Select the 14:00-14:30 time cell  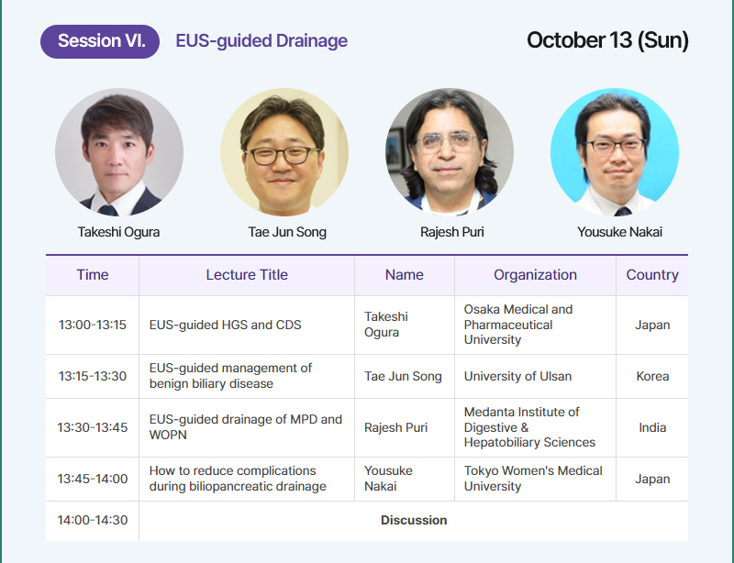(93, 520)
